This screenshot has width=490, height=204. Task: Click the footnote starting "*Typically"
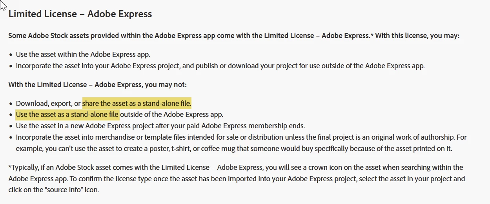coord(235,168)
